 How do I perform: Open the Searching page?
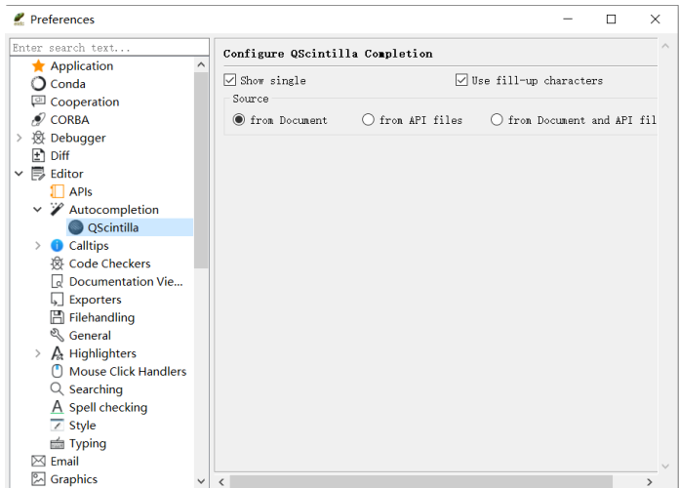[97, 389]
